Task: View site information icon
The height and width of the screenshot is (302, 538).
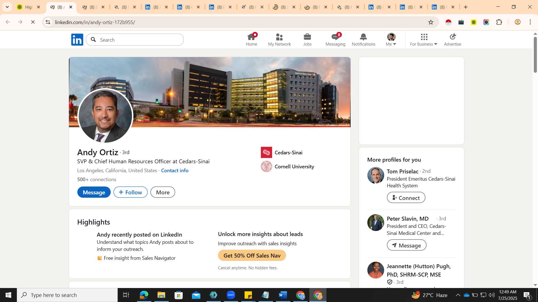Action: click(x=48, y=22)
